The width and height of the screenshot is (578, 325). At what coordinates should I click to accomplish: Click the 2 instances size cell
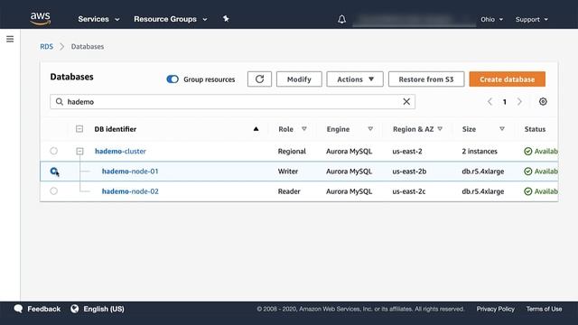pyautogui.click(x=480, y=151)
